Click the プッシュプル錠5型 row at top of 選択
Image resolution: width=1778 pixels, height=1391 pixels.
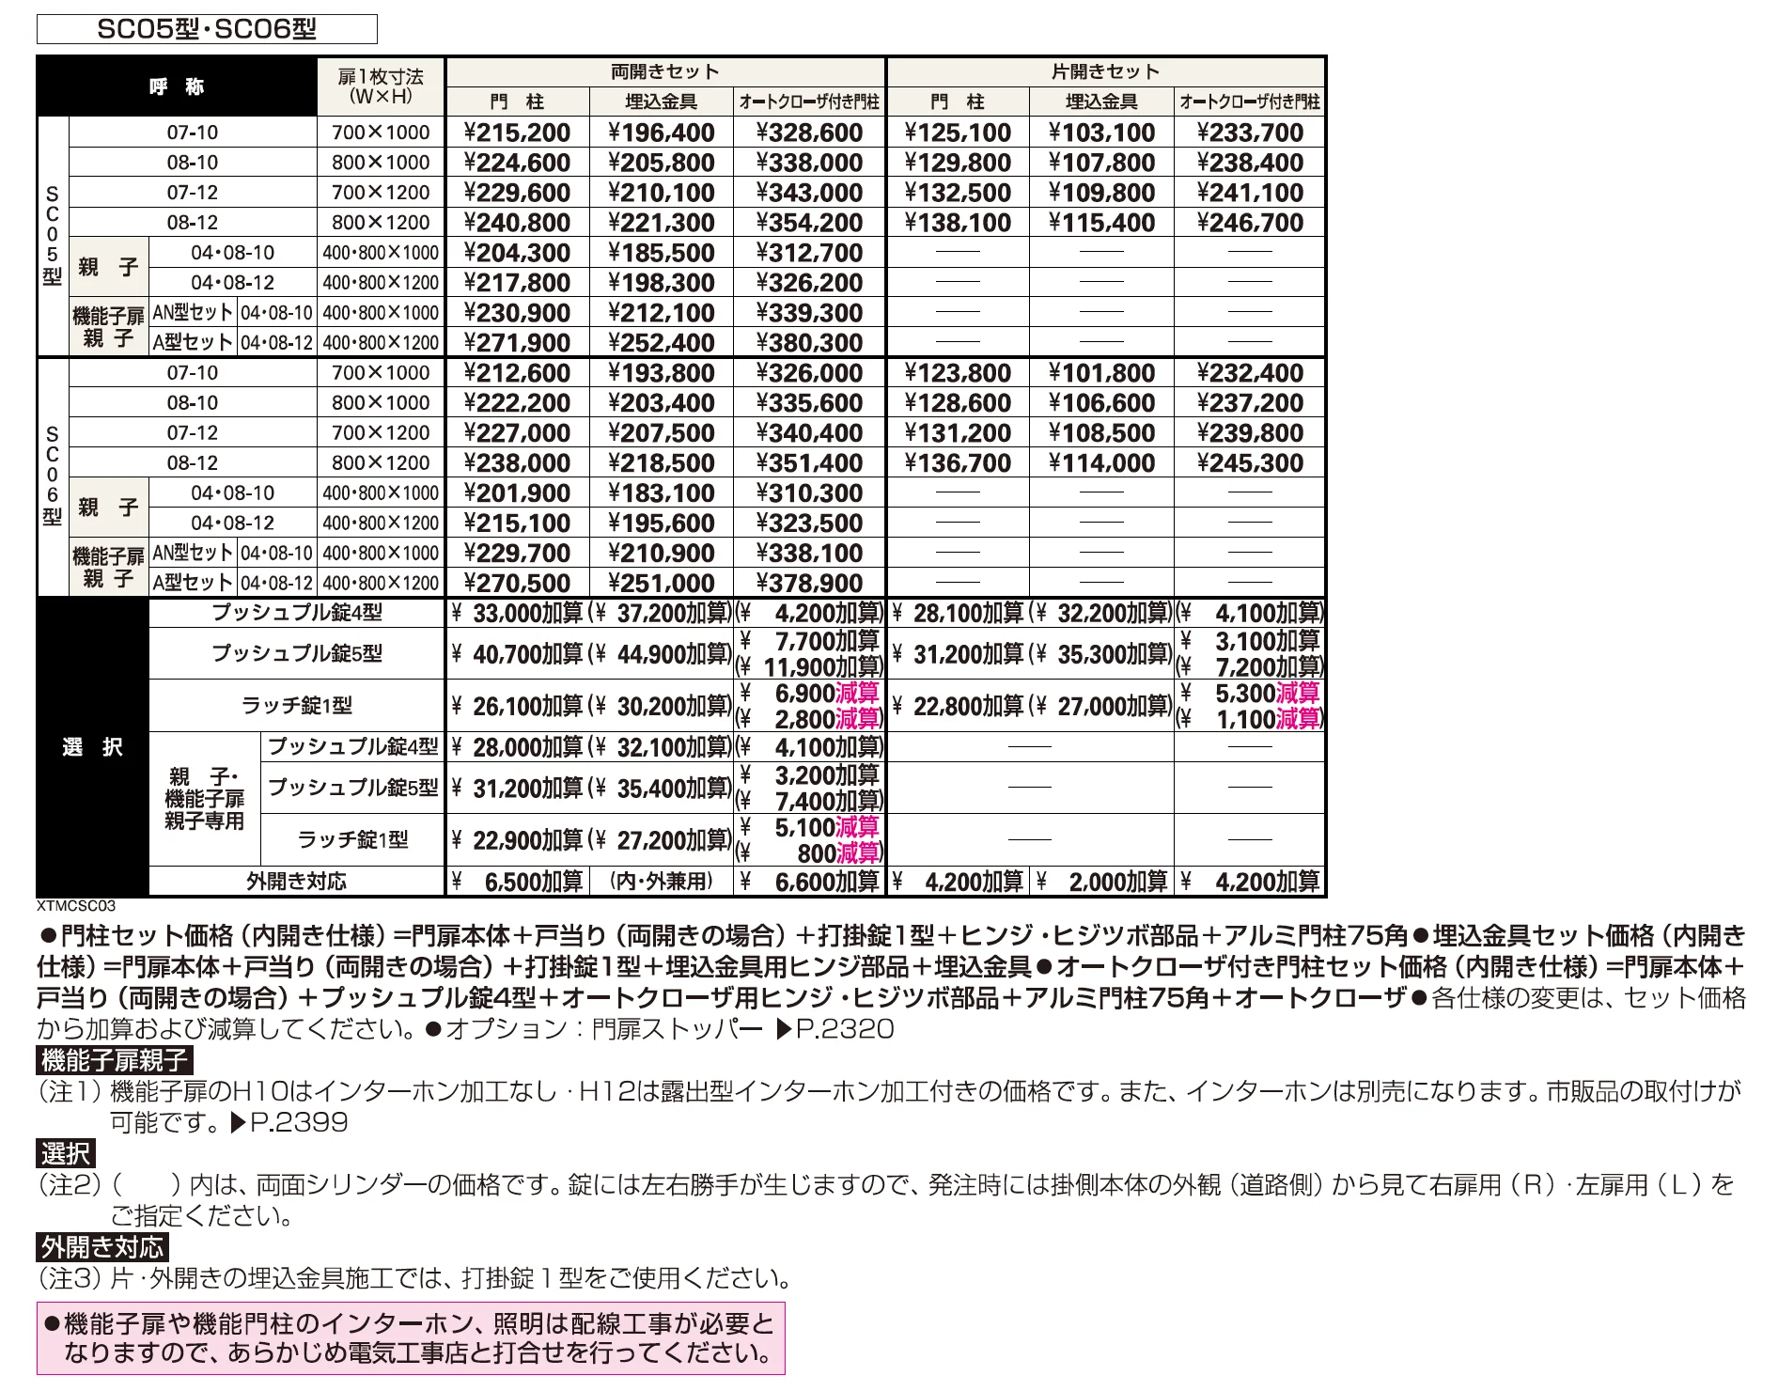tap(296, 653)
